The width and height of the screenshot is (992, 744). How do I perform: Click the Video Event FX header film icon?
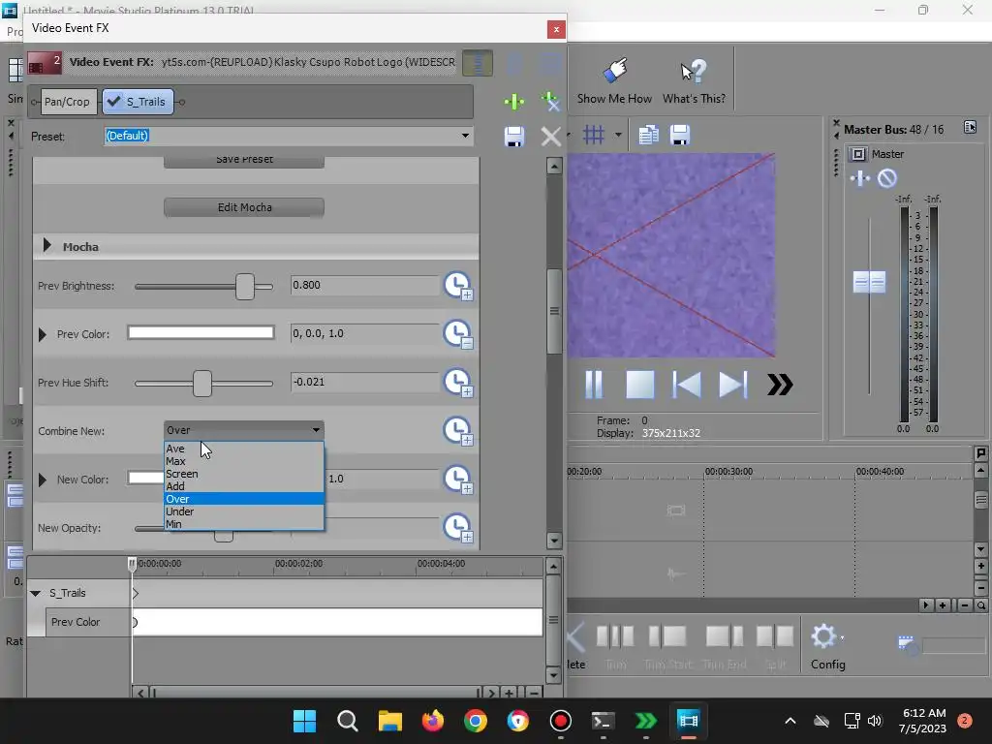tap(45, 63)
